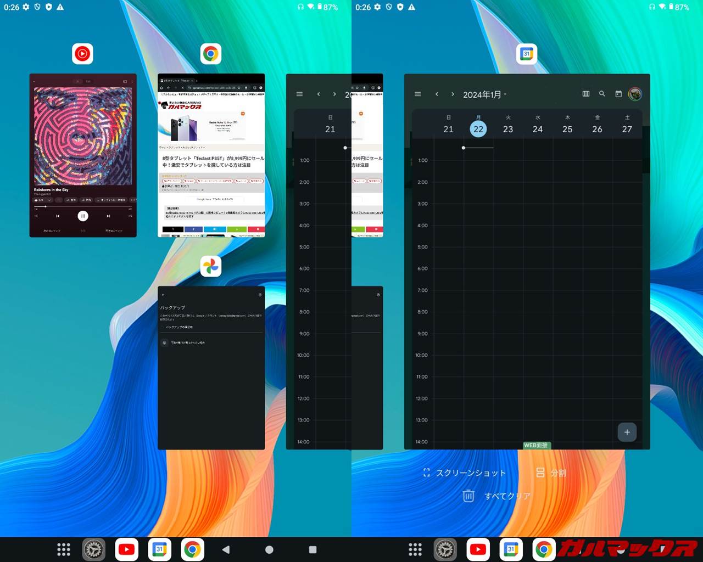Open search in the calendar header
The width and height of the screenshot is (703, 562).
pyautogui.click(x=602, y=94)
